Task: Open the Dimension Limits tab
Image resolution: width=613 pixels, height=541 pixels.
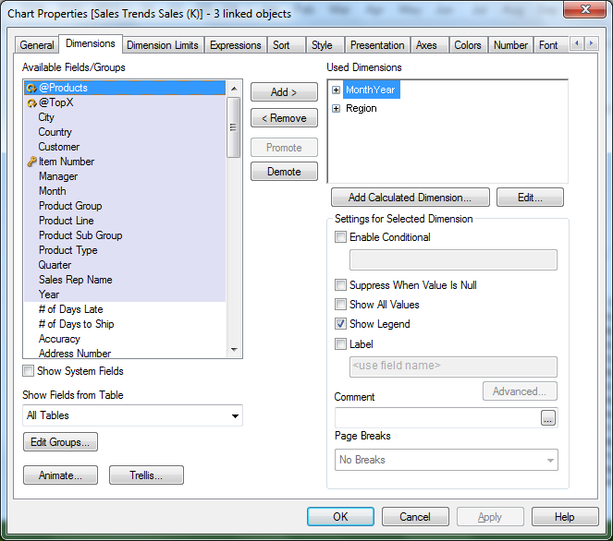Action: click(163, 45)
